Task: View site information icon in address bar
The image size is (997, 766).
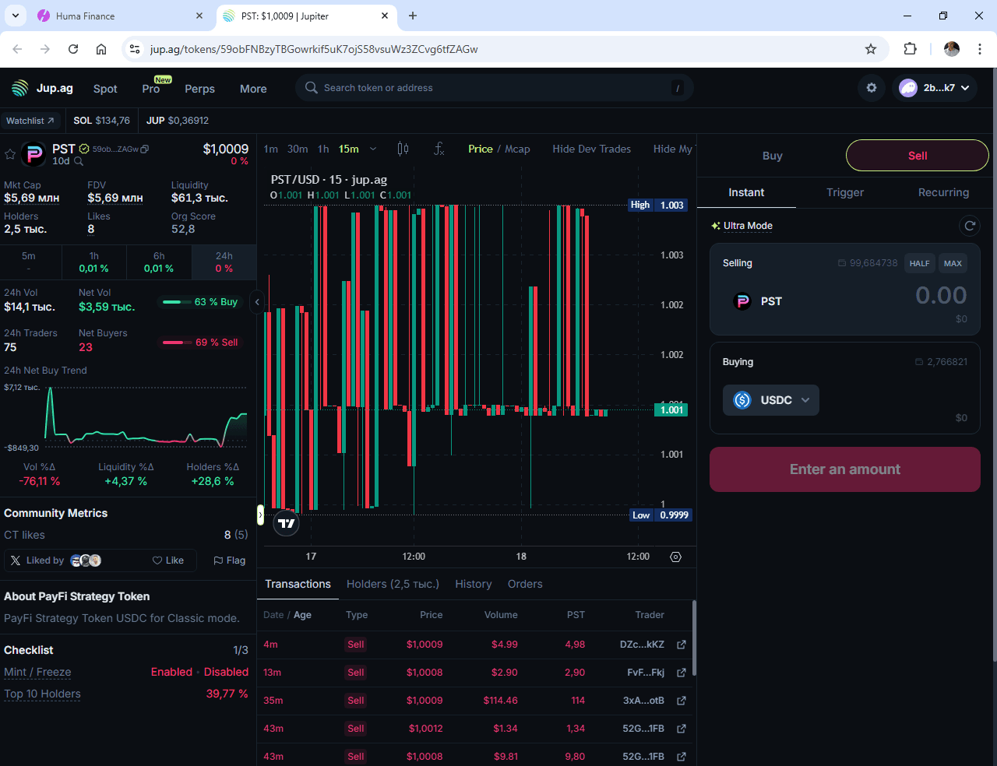Action: (135, 49)
